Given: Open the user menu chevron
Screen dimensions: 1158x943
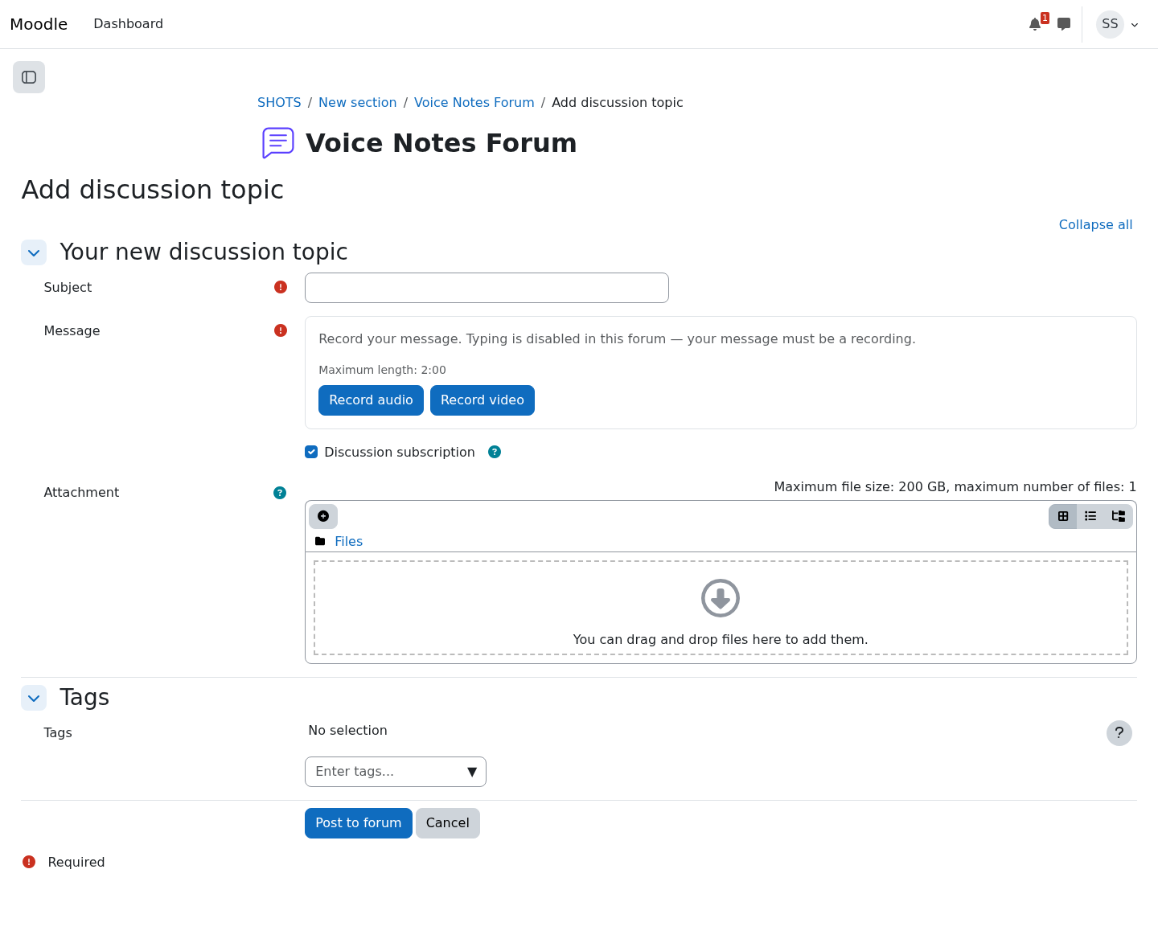Looking at the screenshot, I should [1135, 25].
